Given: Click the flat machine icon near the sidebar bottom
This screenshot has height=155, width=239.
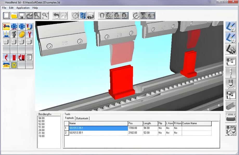Looking at the screenshot, I should tap(231, 117).
